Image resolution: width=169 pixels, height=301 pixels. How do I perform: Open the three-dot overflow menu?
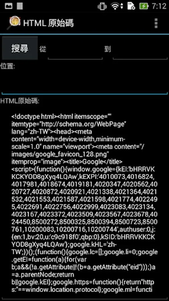(156, 23)
